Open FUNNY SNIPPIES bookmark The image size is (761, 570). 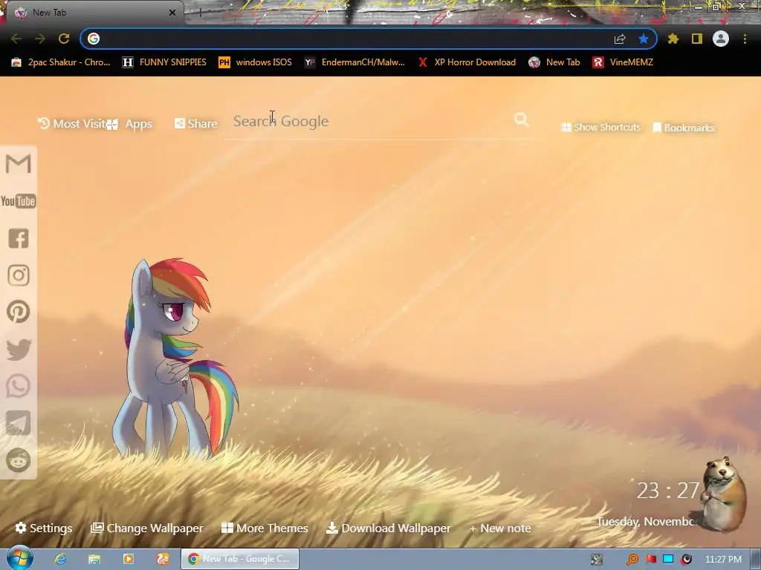164,62
